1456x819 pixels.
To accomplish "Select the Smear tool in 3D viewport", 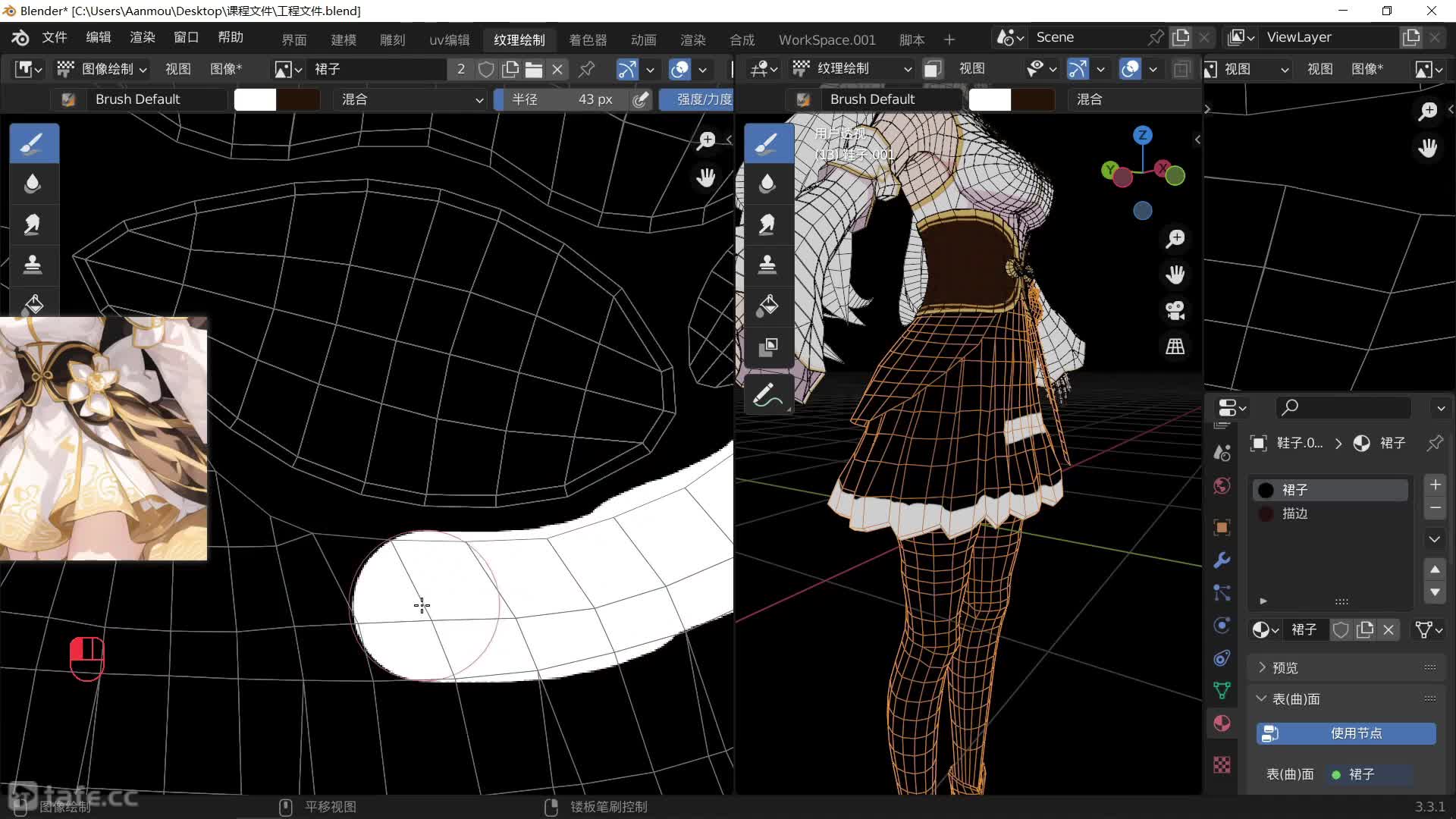I will 768,224.
